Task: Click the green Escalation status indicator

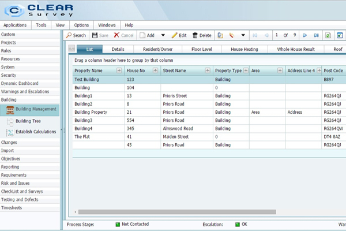Action: coord(238,225)
